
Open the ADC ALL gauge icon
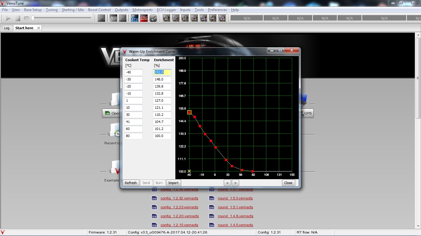(194, 18)
